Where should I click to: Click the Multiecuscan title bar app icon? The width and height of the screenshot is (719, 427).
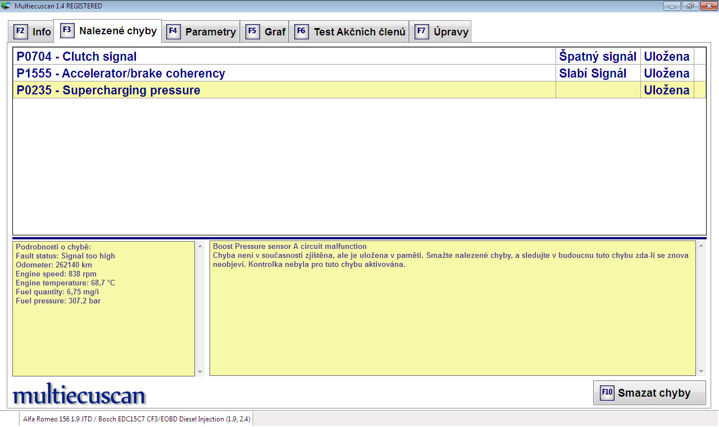coord(6,6)
